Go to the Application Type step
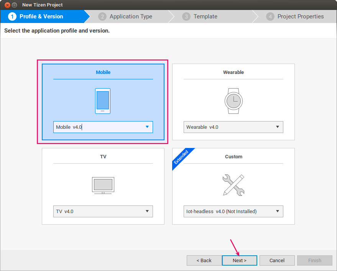 [131, 16]
